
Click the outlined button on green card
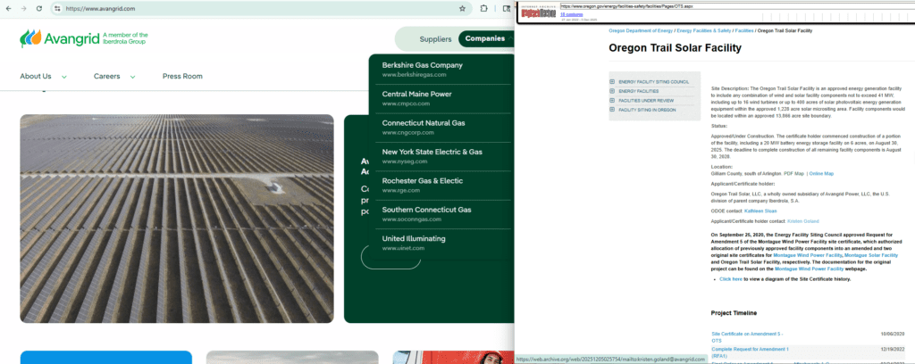[x=390, y=257]
